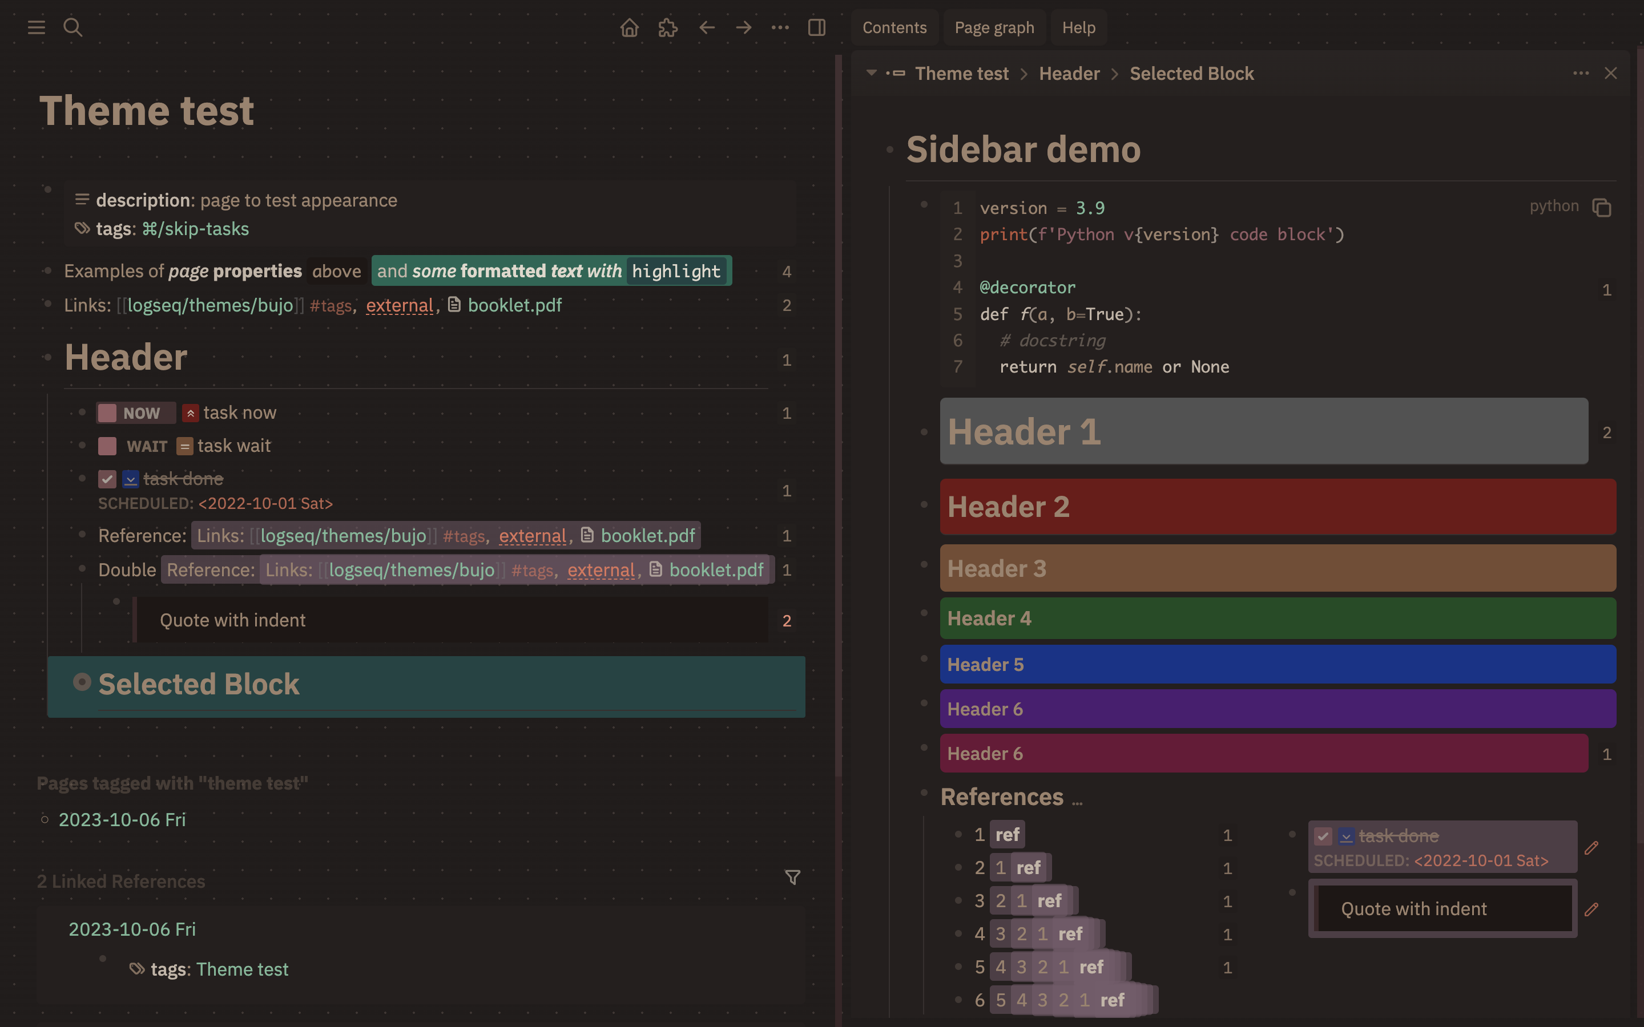Image resolution: width=1644 pixels, height=1027 pixels.
Task: Navigate back with the left arrow
Action: tap(707, 27)
